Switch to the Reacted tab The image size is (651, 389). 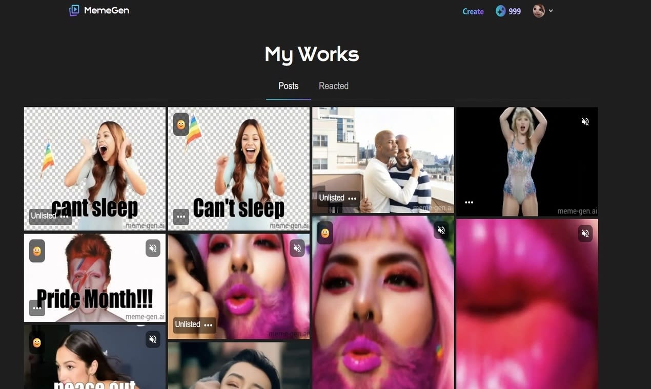[x=334, y=86]
